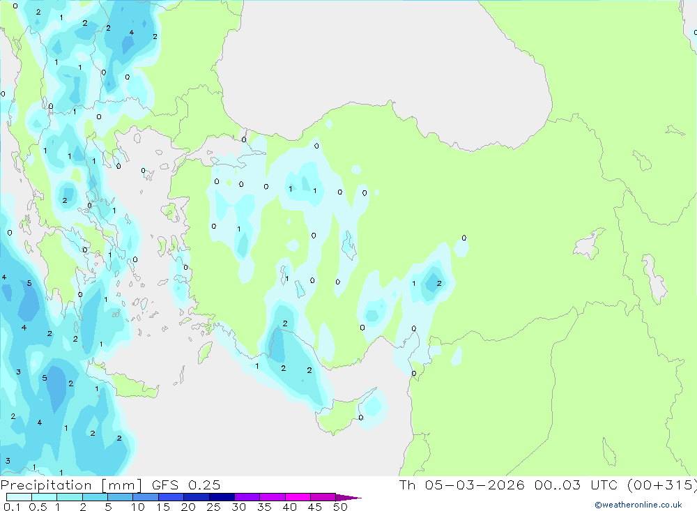Viewport: 697px width, 511px height.
Task: Select the '30' legend scale label
Action: pos(239,507)
